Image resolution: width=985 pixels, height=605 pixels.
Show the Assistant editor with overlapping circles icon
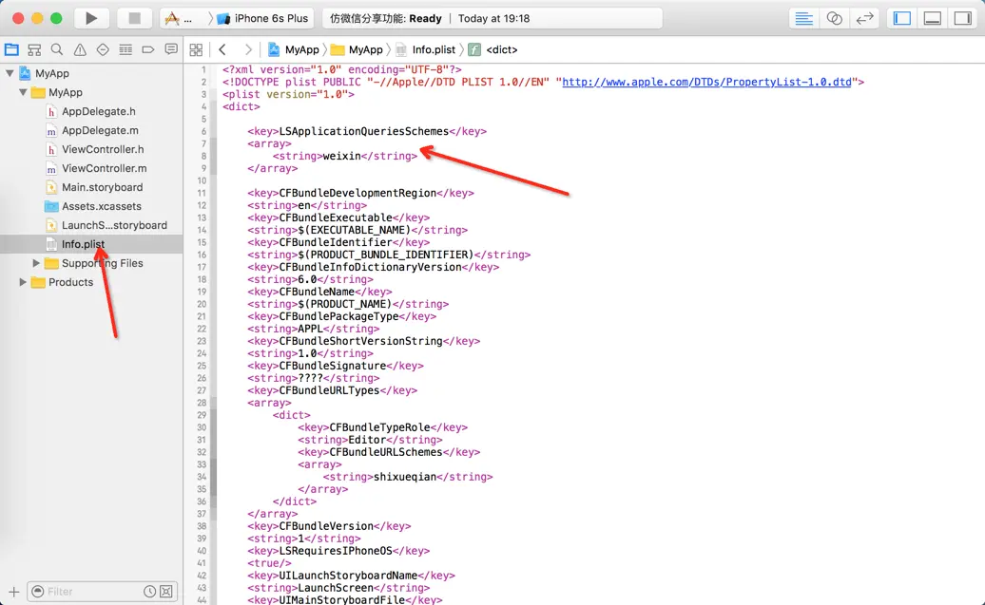pyautogui.click(x=834, y=18)
